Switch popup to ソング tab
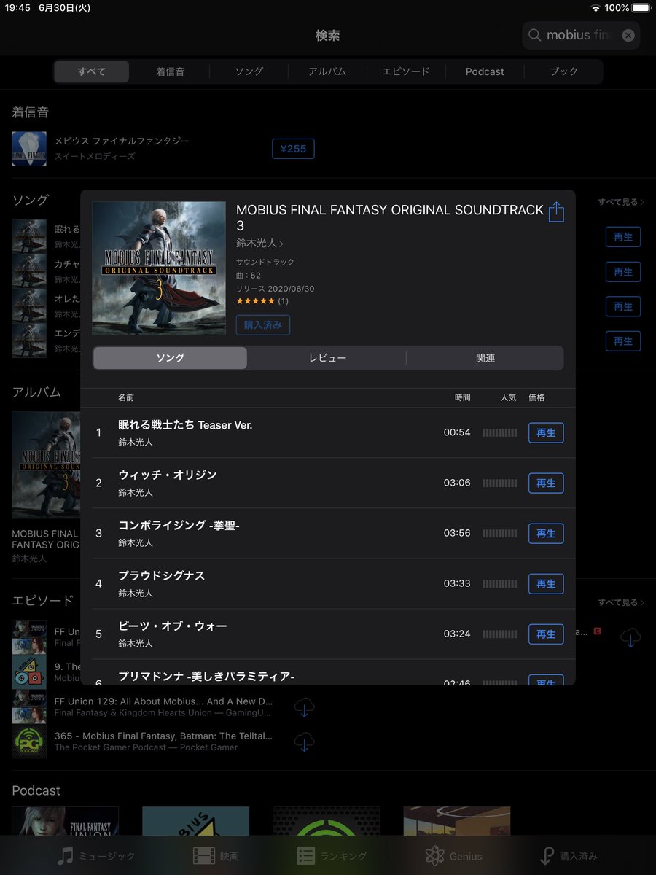The width and height of the screenshot is (656, 875). click(171, 358)
